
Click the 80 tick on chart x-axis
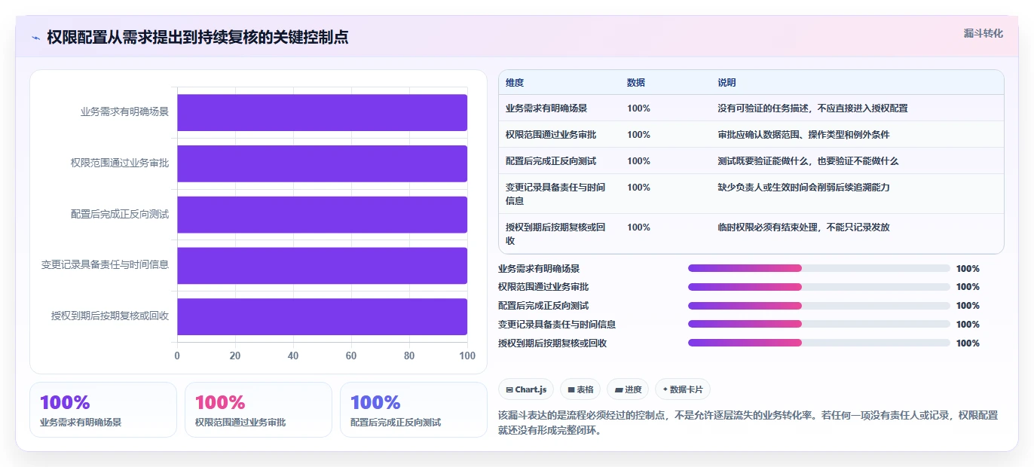click(409, 356)
